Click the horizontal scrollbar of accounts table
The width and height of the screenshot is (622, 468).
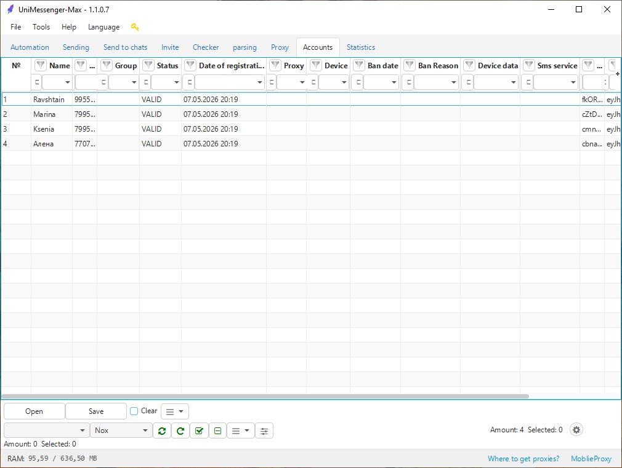[x=265, y=396]
